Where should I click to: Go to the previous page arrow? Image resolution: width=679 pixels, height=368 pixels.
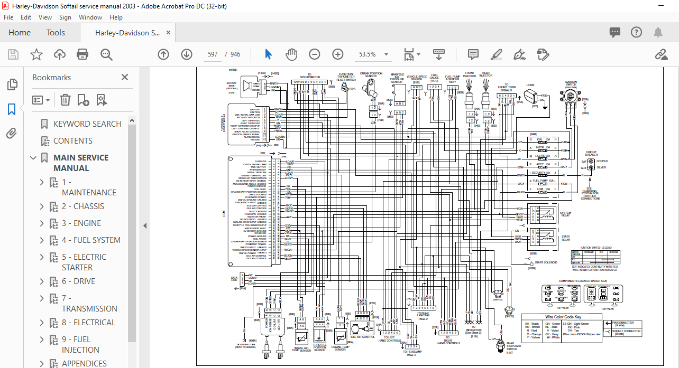pyautogui.click(x=163, y=54)
